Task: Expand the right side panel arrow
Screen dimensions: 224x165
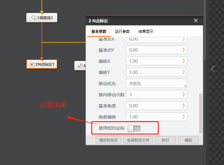Action: [x=213, y=69]
